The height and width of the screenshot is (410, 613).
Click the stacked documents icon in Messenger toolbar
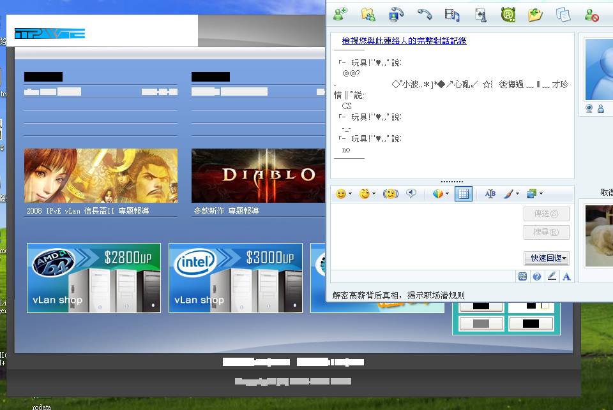coord(563,15)
